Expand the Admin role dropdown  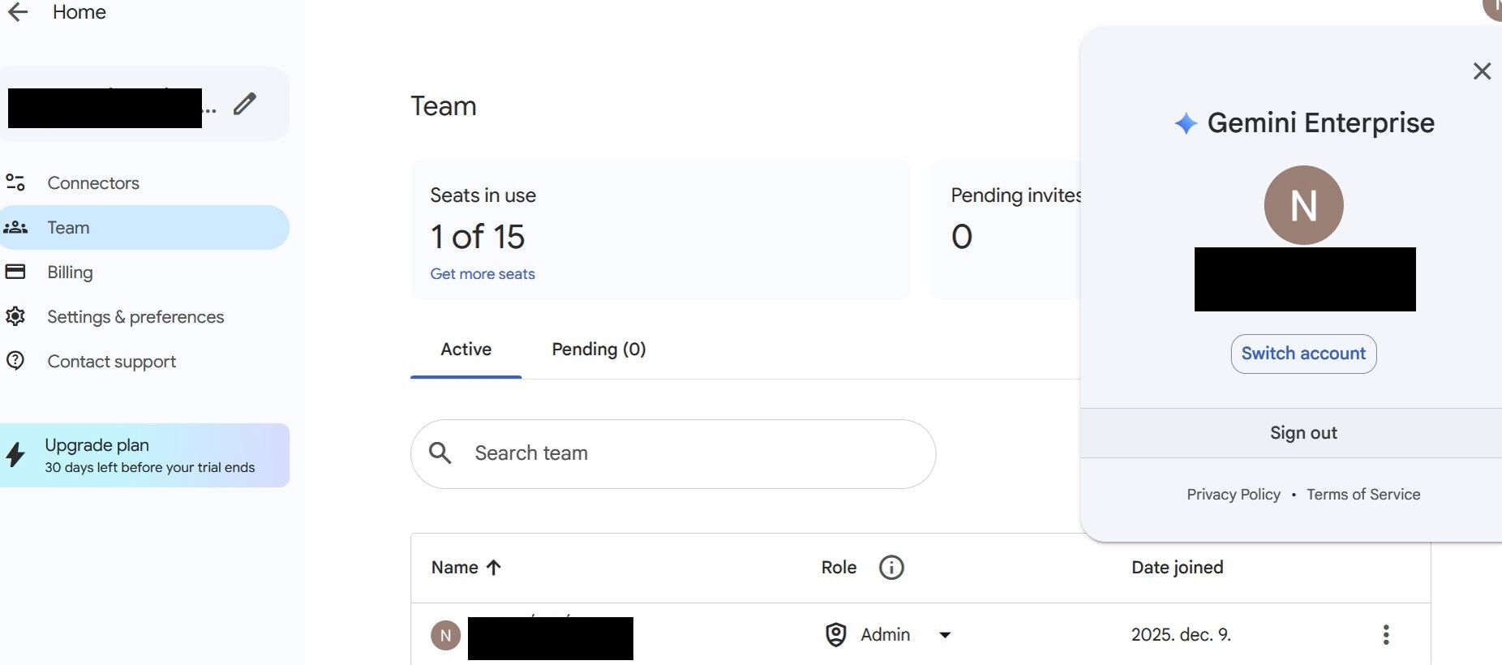945,635
